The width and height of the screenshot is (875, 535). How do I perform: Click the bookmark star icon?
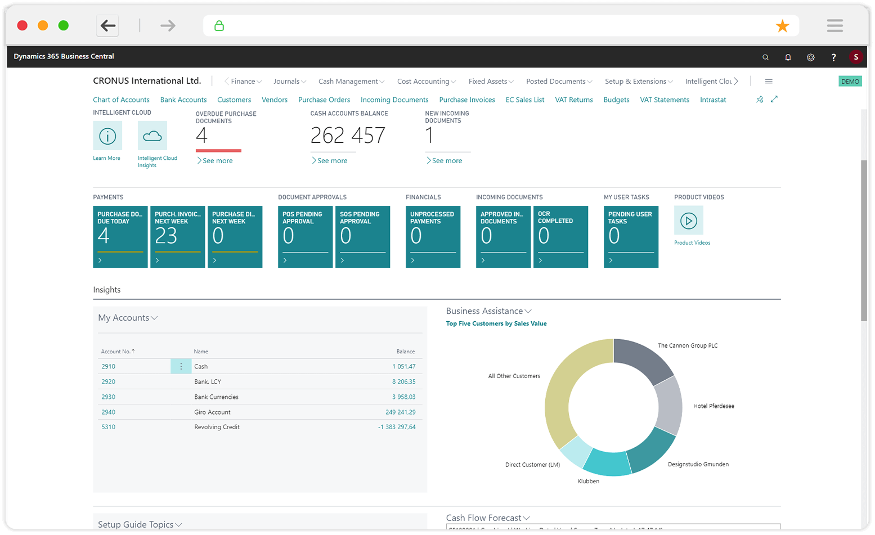click(782, 26)
